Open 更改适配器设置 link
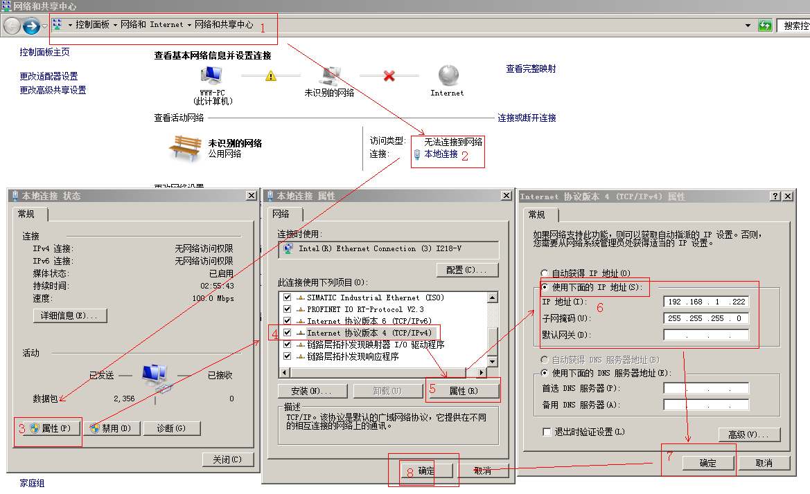 [x=49, y=76]
